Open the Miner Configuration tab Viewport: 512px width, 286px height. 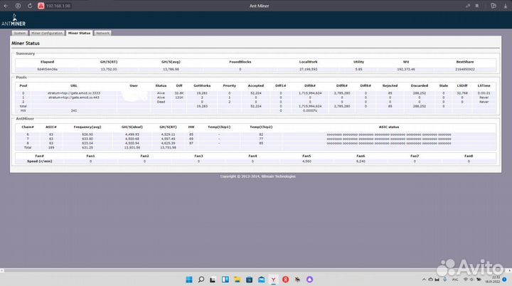(x=47, y=33)
